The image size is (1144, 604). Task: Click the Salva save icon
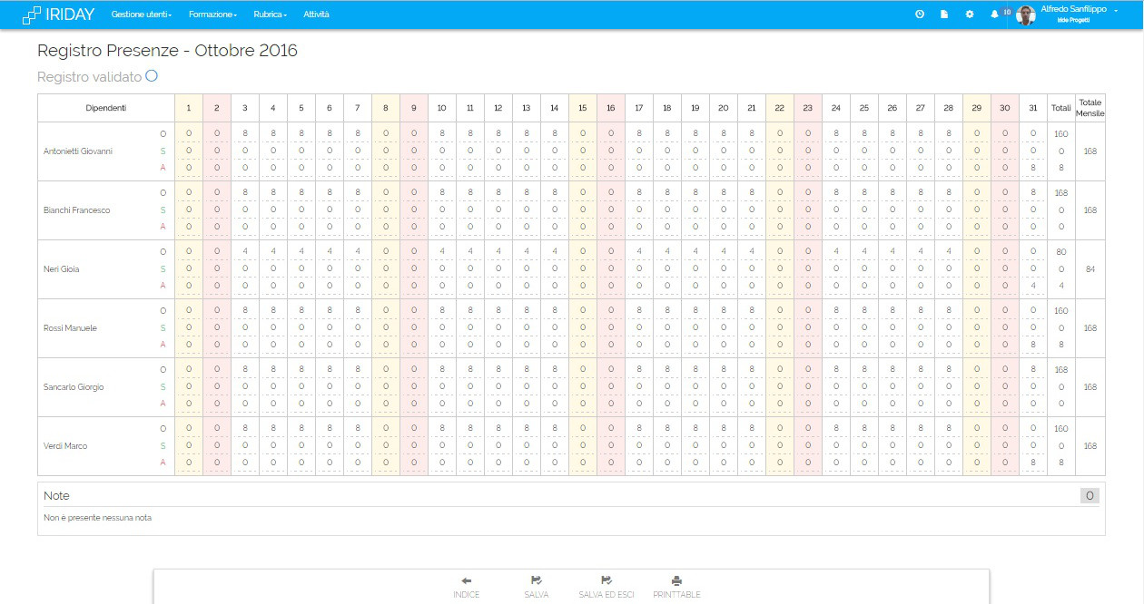[x=536, y=580]
